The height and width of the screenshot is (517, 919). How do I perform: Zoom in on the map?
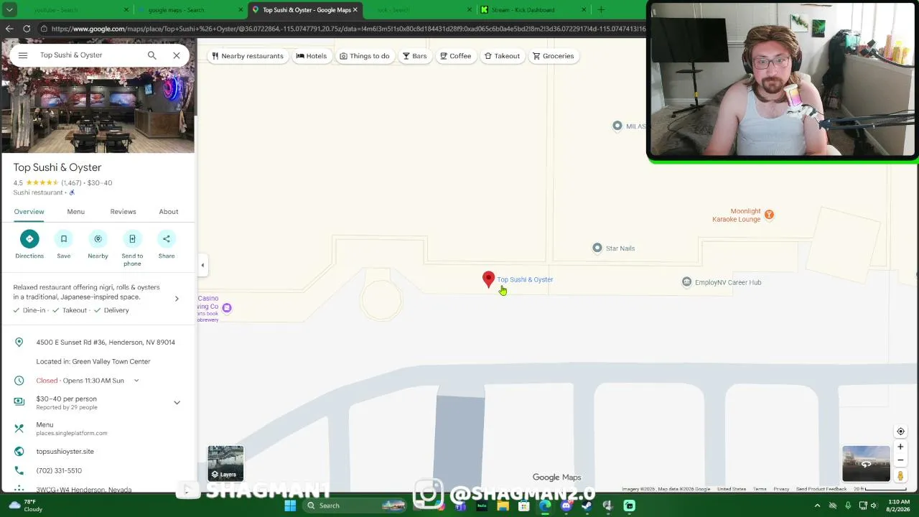coord(900,447)
